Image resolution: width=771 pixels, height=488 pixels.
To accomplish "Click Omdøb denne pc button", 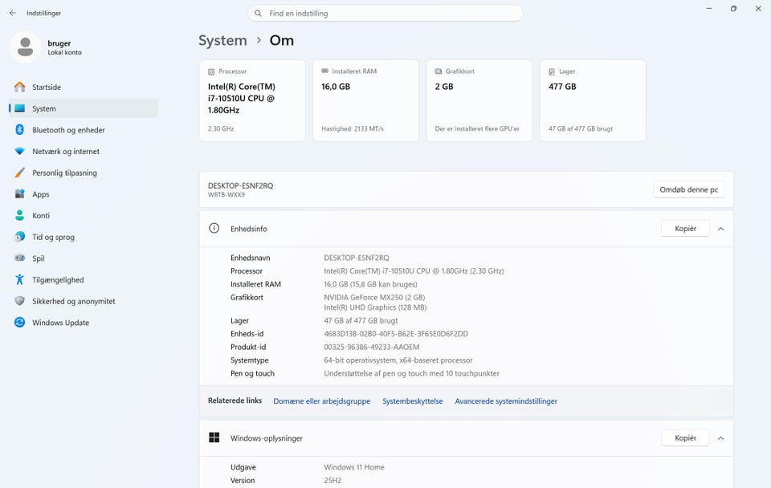I will pyautogui.click(x=688, y=189).
